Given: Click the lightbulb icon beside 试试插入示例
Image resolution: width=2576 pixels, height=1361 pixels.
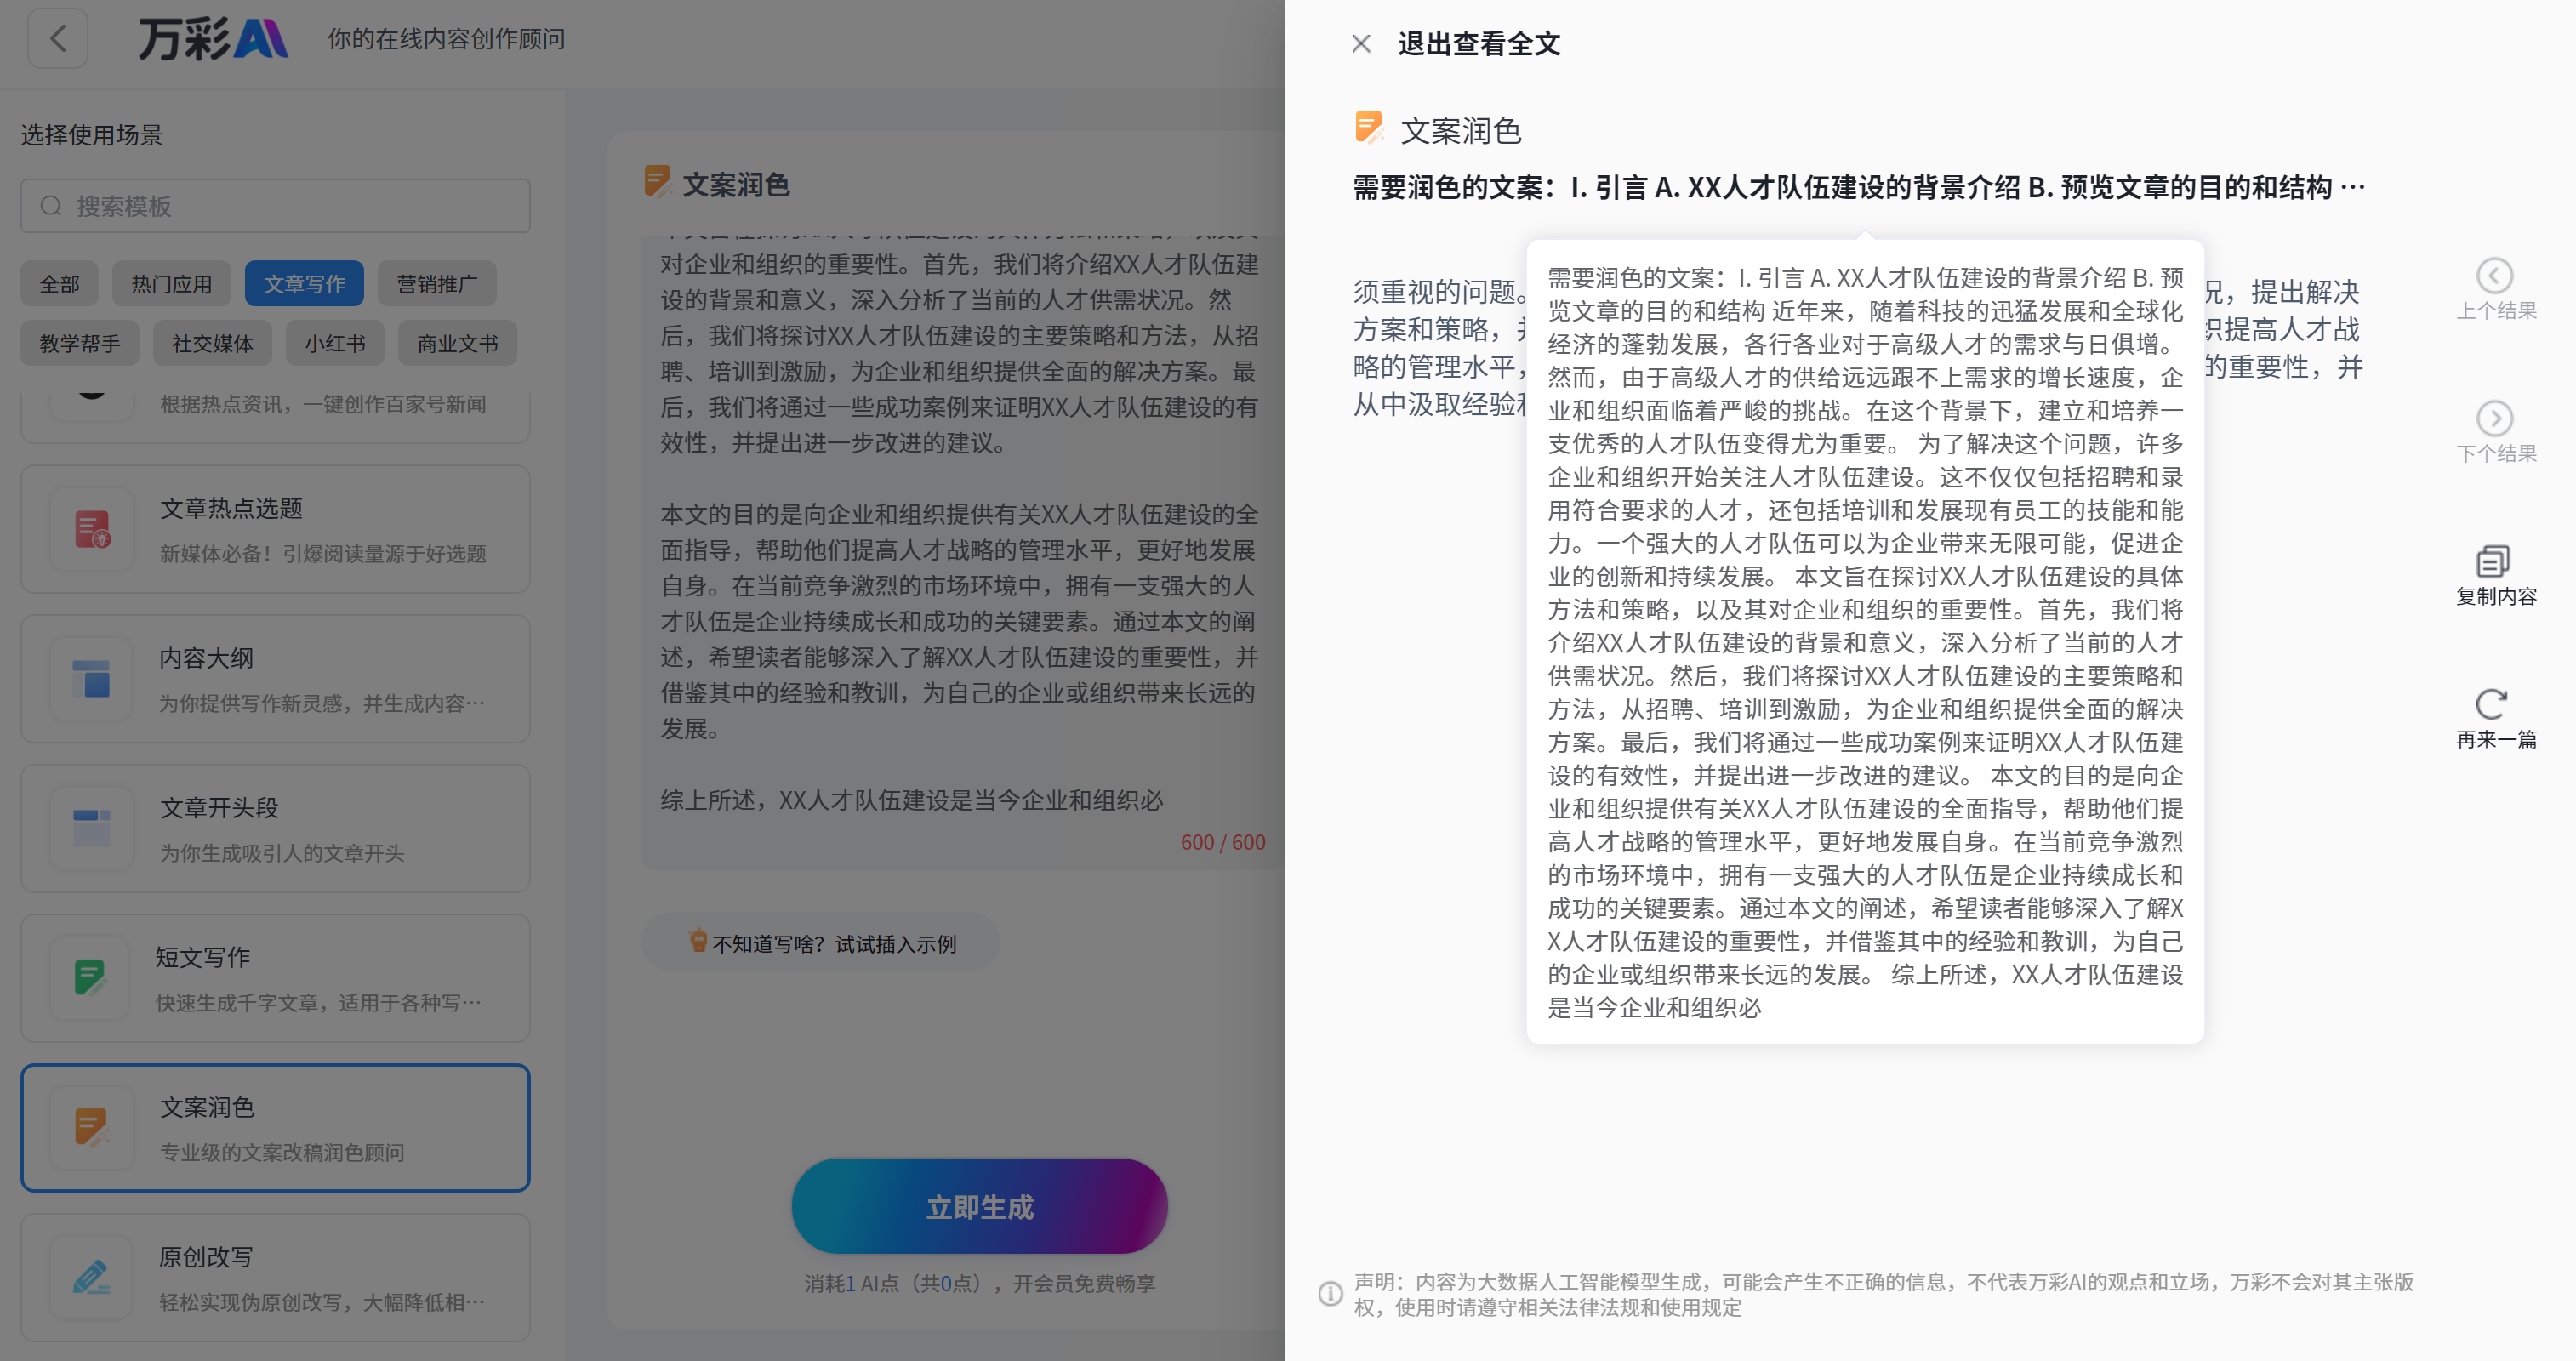Looking at the screenshot, I should tap(698, 941).
